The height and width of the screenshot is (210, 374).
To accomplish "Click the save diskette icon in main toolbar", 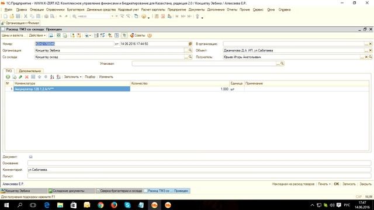I will pyautogui.click(x=18, y=16).
